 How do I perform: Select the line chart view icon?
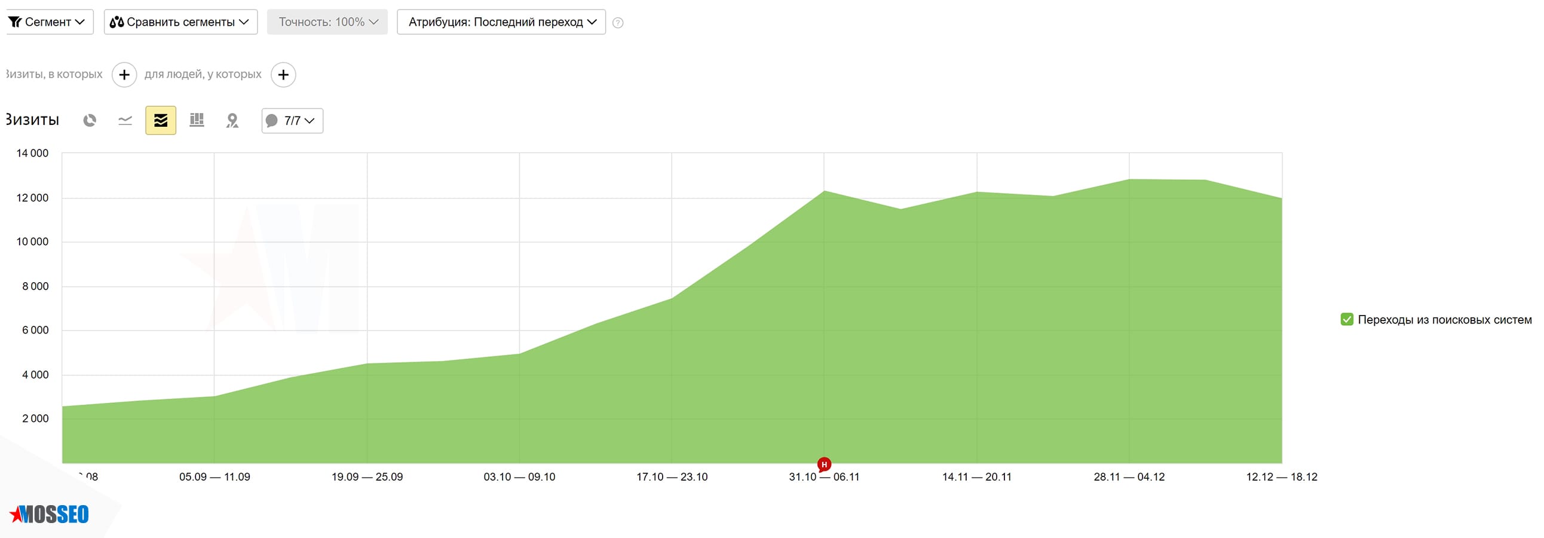(x=125, y=121)
